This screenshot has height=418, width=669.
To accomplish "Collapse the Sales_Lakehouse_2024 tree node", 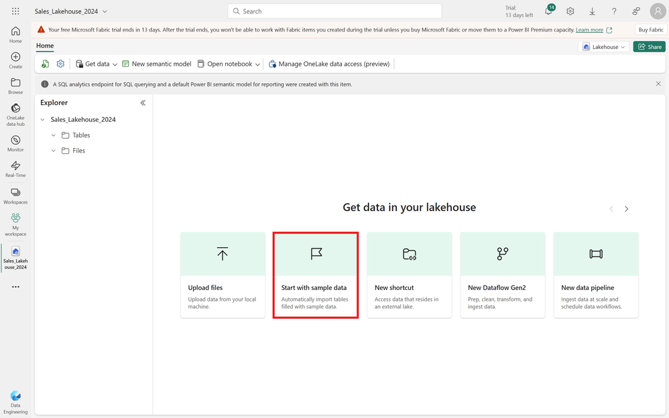I will click(x=43, y=120).
